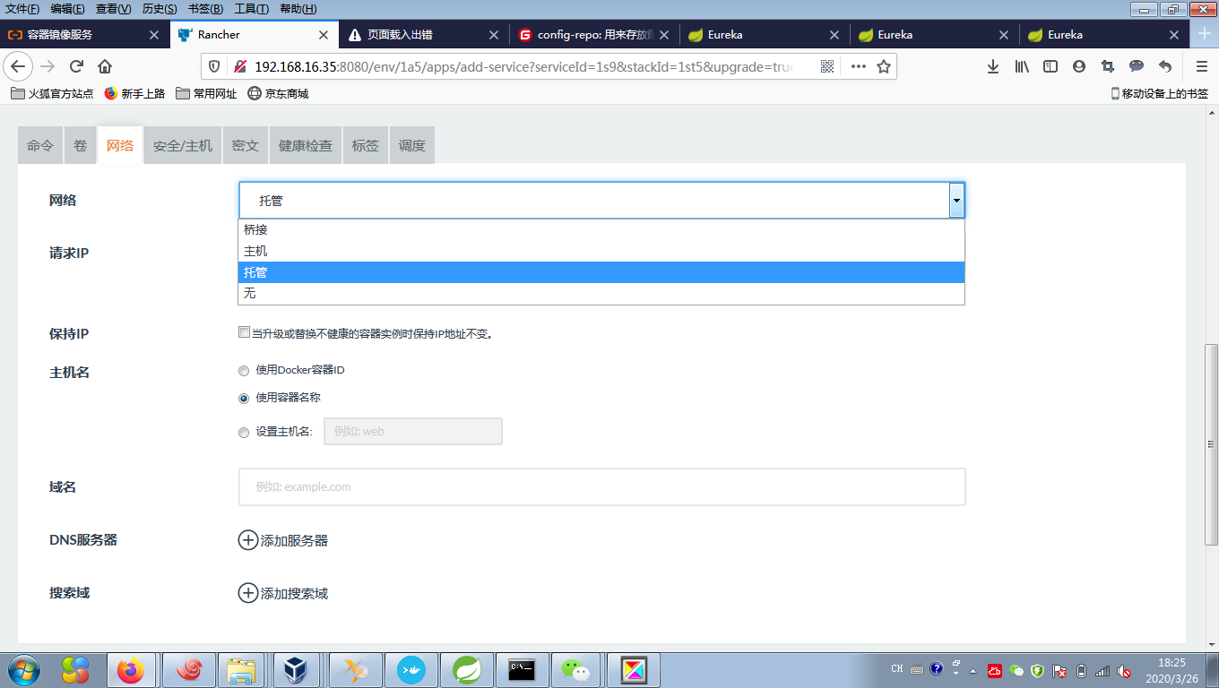Open a new browser tab with plus
Image resolution: width=1219 pixels, height=688 pixels.
(1205, 34)
